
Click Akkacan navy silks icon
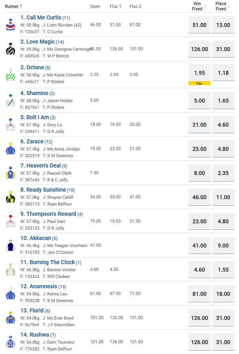[10, 246]
